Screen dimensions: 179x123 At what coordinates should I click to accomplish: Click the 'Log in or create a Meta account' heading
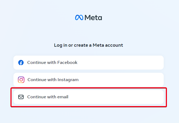click(89, 45)
